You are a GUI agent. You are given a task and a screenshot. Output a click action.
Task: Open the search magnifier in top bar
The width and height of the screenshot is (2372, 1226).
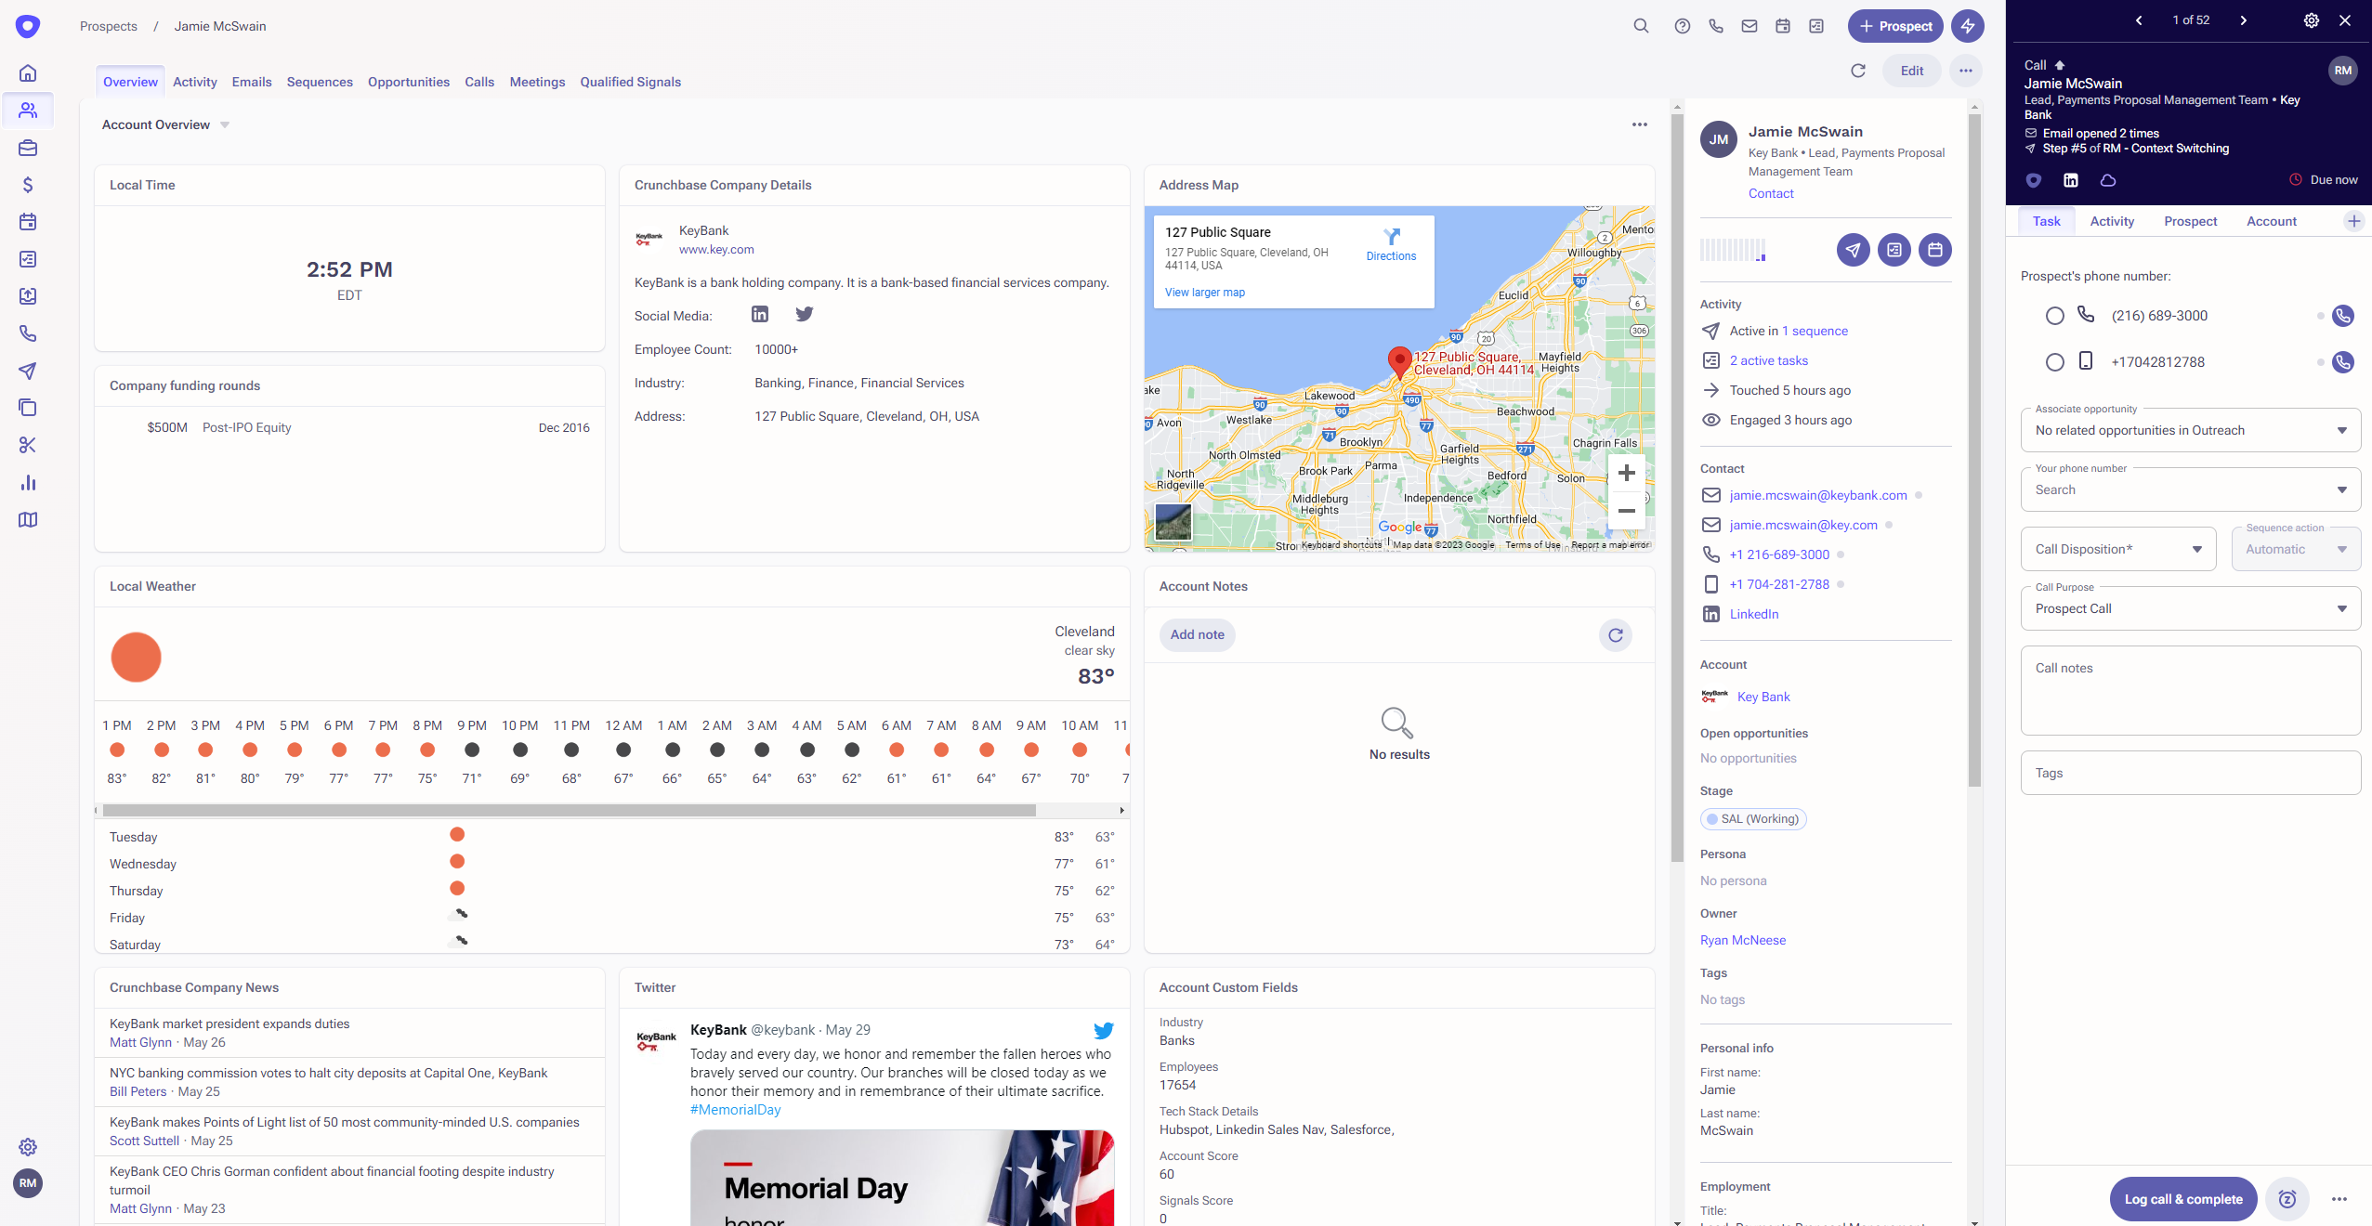point(1641,26)
